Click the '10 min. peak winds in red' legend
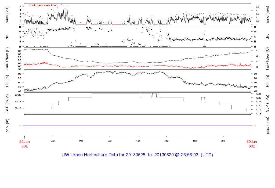The height and width of the screenshot is (188, 275). [x=43, y=5]
